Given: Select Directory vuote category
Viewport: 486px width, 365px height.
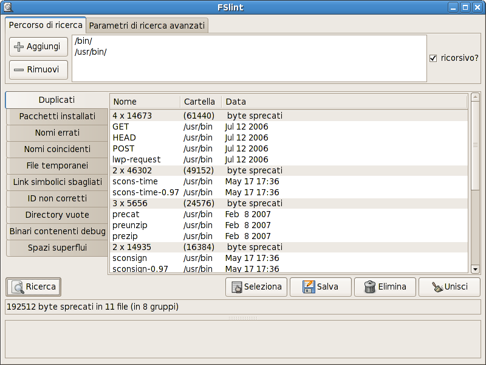Looking at the screenshot, I should pos(57,215).
